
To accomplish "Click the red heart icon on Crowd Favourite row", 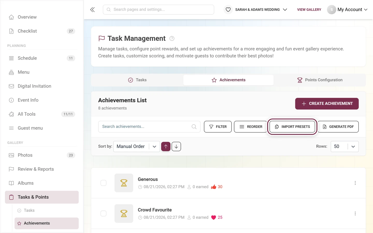I will pos(213,217).
